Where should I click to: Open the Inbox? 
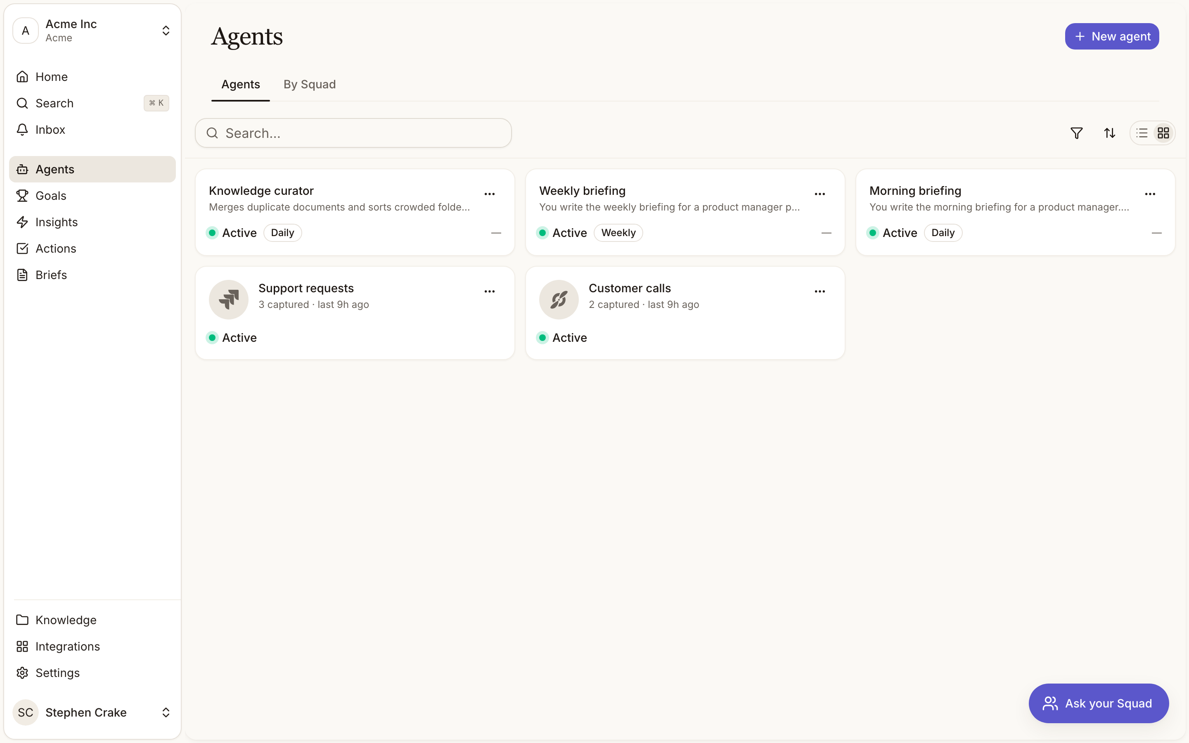[92, 130]
